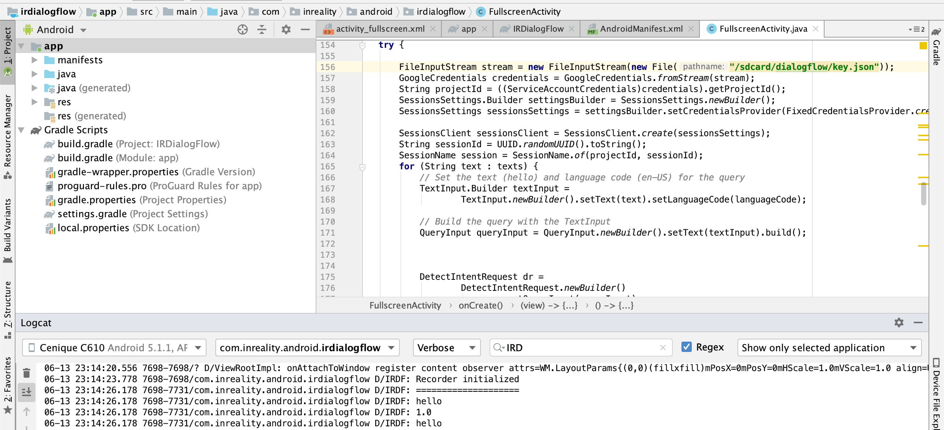Click onCreate() in the editor breadcrumb

480,305
